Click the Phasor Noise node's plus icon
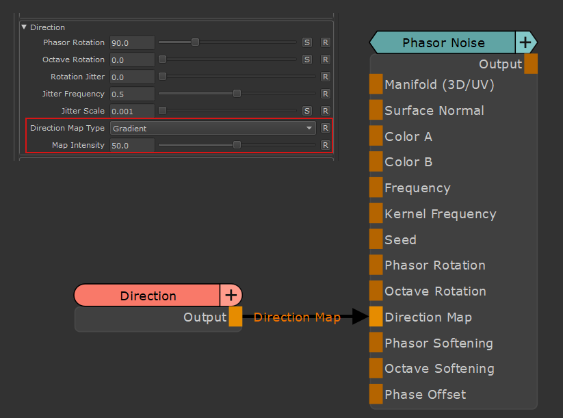This screenshot has height=418, width=563. tap(525, 42)
